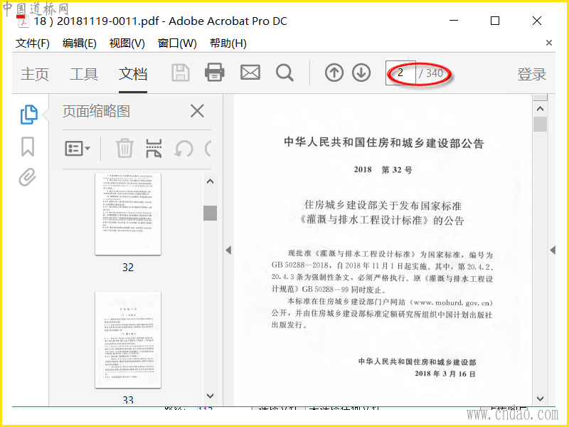Click the thumbnail label 32
Image resolution: width=569 pixels, height=427 pixels.
click(128, 268)
